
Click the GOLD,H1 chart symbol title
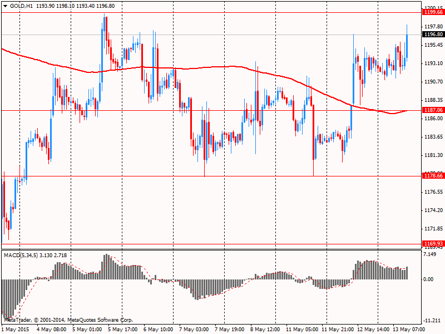20,6
